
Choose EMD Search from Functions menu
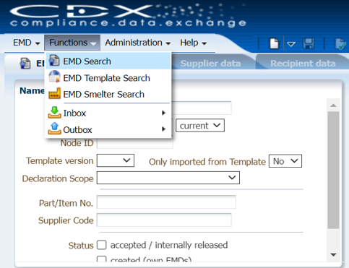[x=108, y=61]
